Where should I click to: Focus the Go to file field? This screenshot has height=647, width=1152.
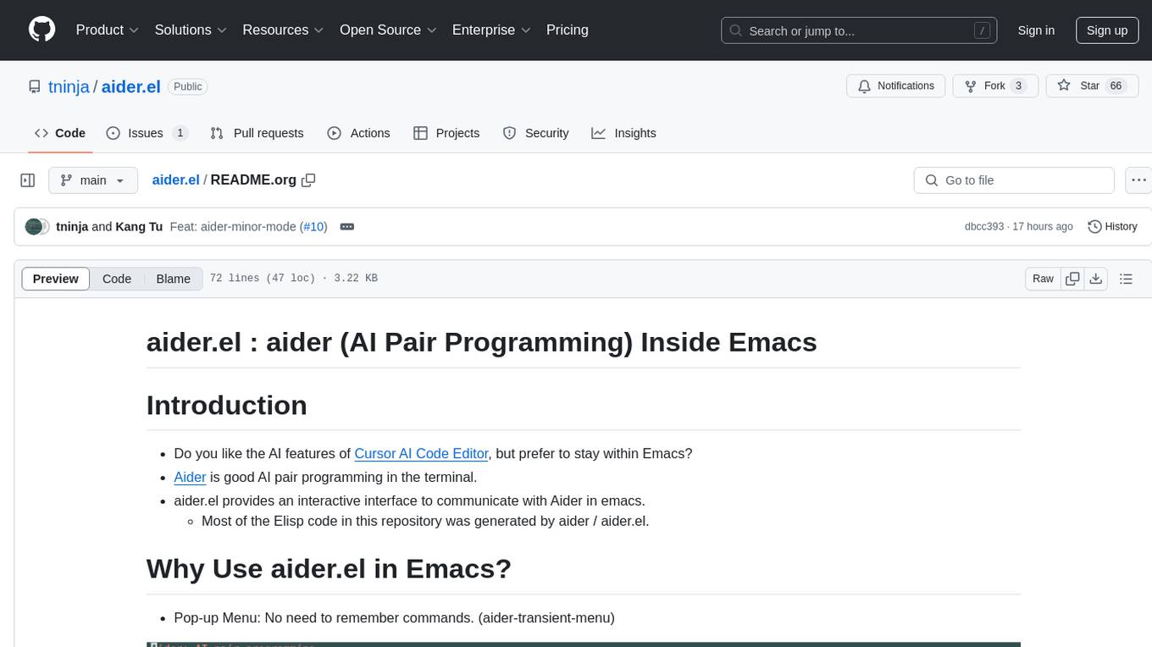pyautogui.click(x=1014, y=180)
